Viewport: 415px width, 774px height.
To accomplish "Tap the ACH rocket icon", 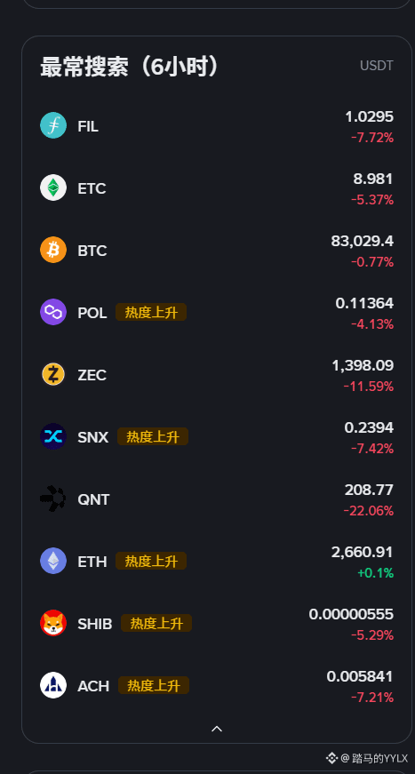I will coord(53,685).
